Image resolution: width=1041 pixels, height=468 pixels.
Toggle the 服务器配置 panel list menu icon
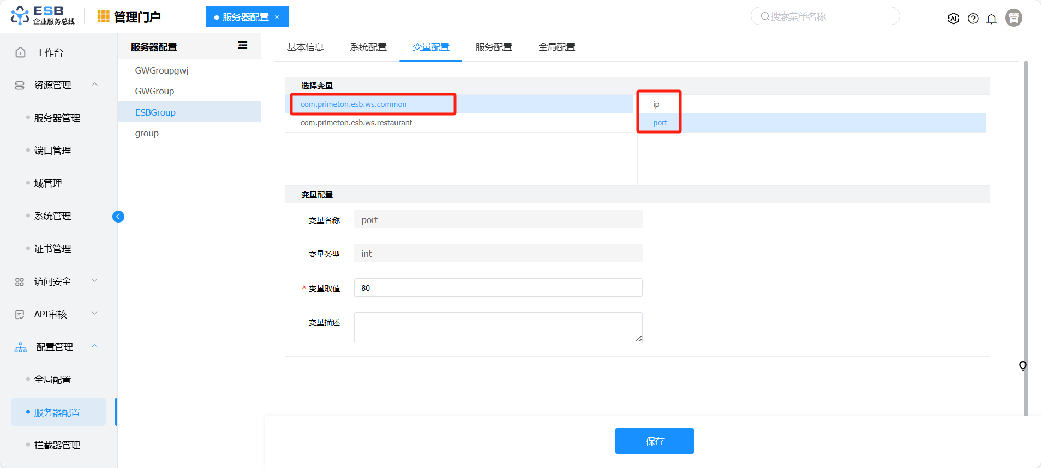(243, 46)
